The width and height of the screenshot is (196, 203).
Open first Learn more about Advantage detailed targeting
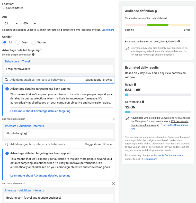(40, 111)
